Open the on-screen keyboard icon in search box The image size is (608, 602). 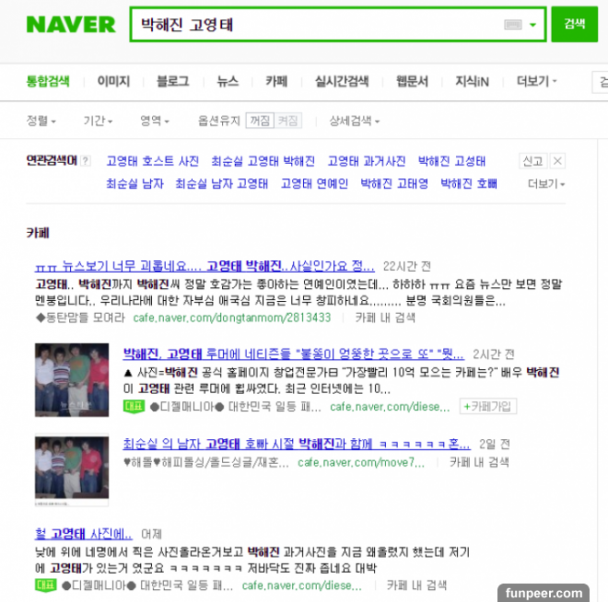tap(512, 25)
